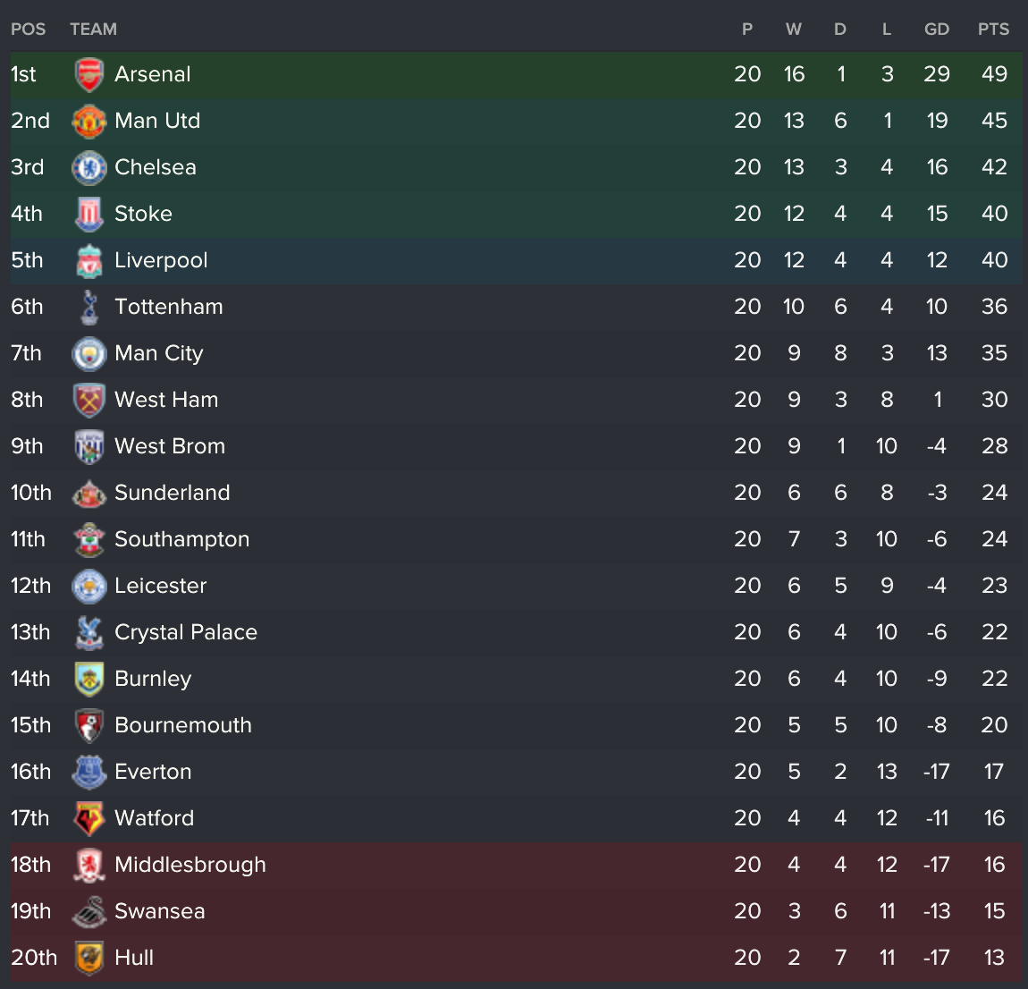Image resolution: width=1028 pixels, height=989 pixels.
Task: Click the Everton club badge
Action: 88,773
